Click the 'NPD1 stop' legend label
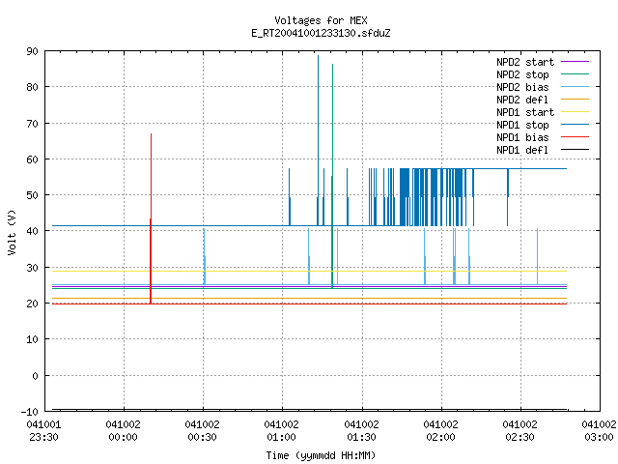This screenshot has width=618, height=464. [522, 125]
